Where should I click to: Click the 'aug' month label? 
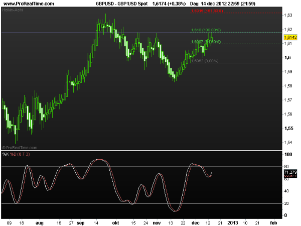click(x=40, y=223)
